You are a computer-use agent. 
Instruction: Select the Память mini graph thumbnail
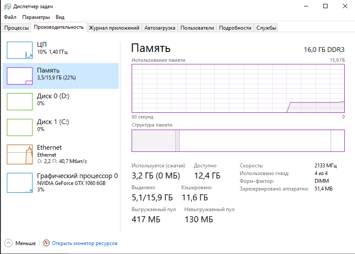tap(20, 76)
